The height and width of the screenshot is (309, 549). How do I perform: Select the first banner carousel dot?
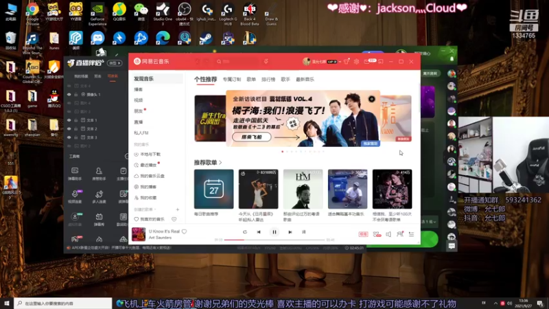[283, 152]
